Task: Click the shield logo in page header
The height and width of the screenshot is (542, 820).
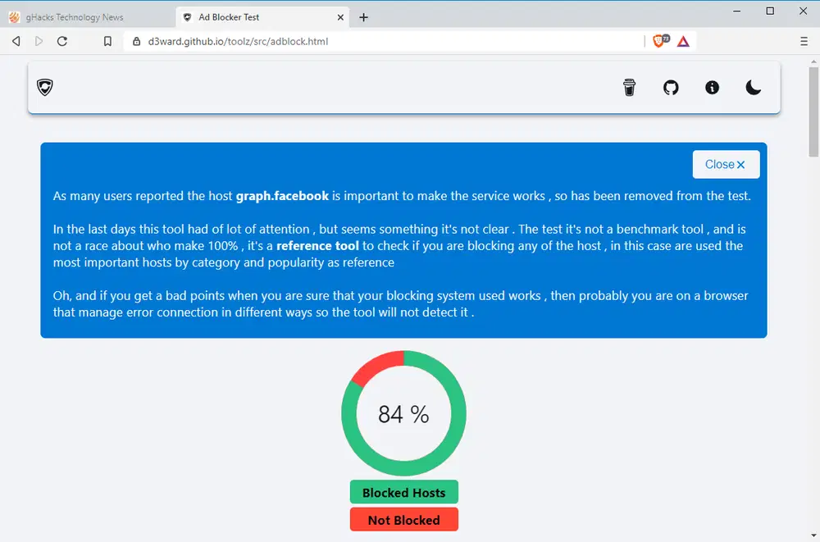Action: pyautogui.click(x=45, y=87)
